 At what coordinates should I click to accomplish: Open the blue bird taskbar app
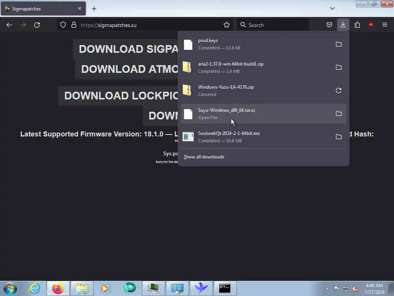(x=201, y=288)
